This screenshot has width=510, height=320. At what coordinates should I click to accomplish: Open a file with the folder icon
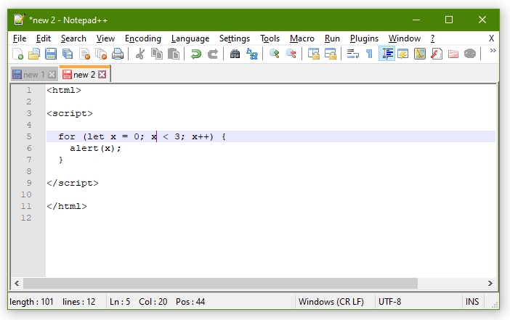34,54
